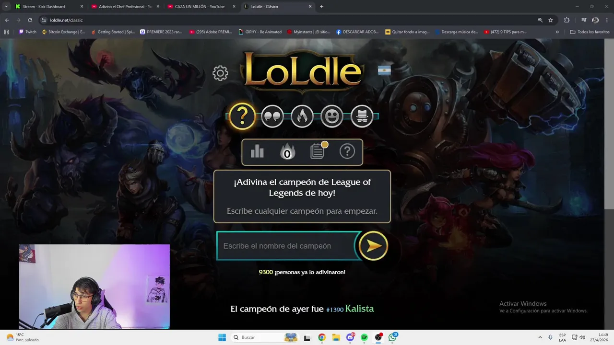Submit guess with the yellow arrow button
The height and width of the screenshot is (345, 614).
point(373,246)
